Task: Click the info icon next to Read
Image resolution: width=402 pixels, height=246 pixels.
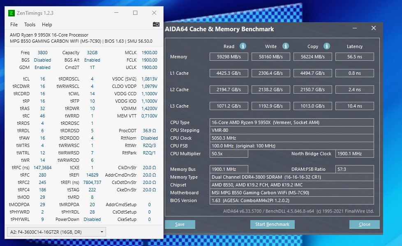Action: coord(243,46)
